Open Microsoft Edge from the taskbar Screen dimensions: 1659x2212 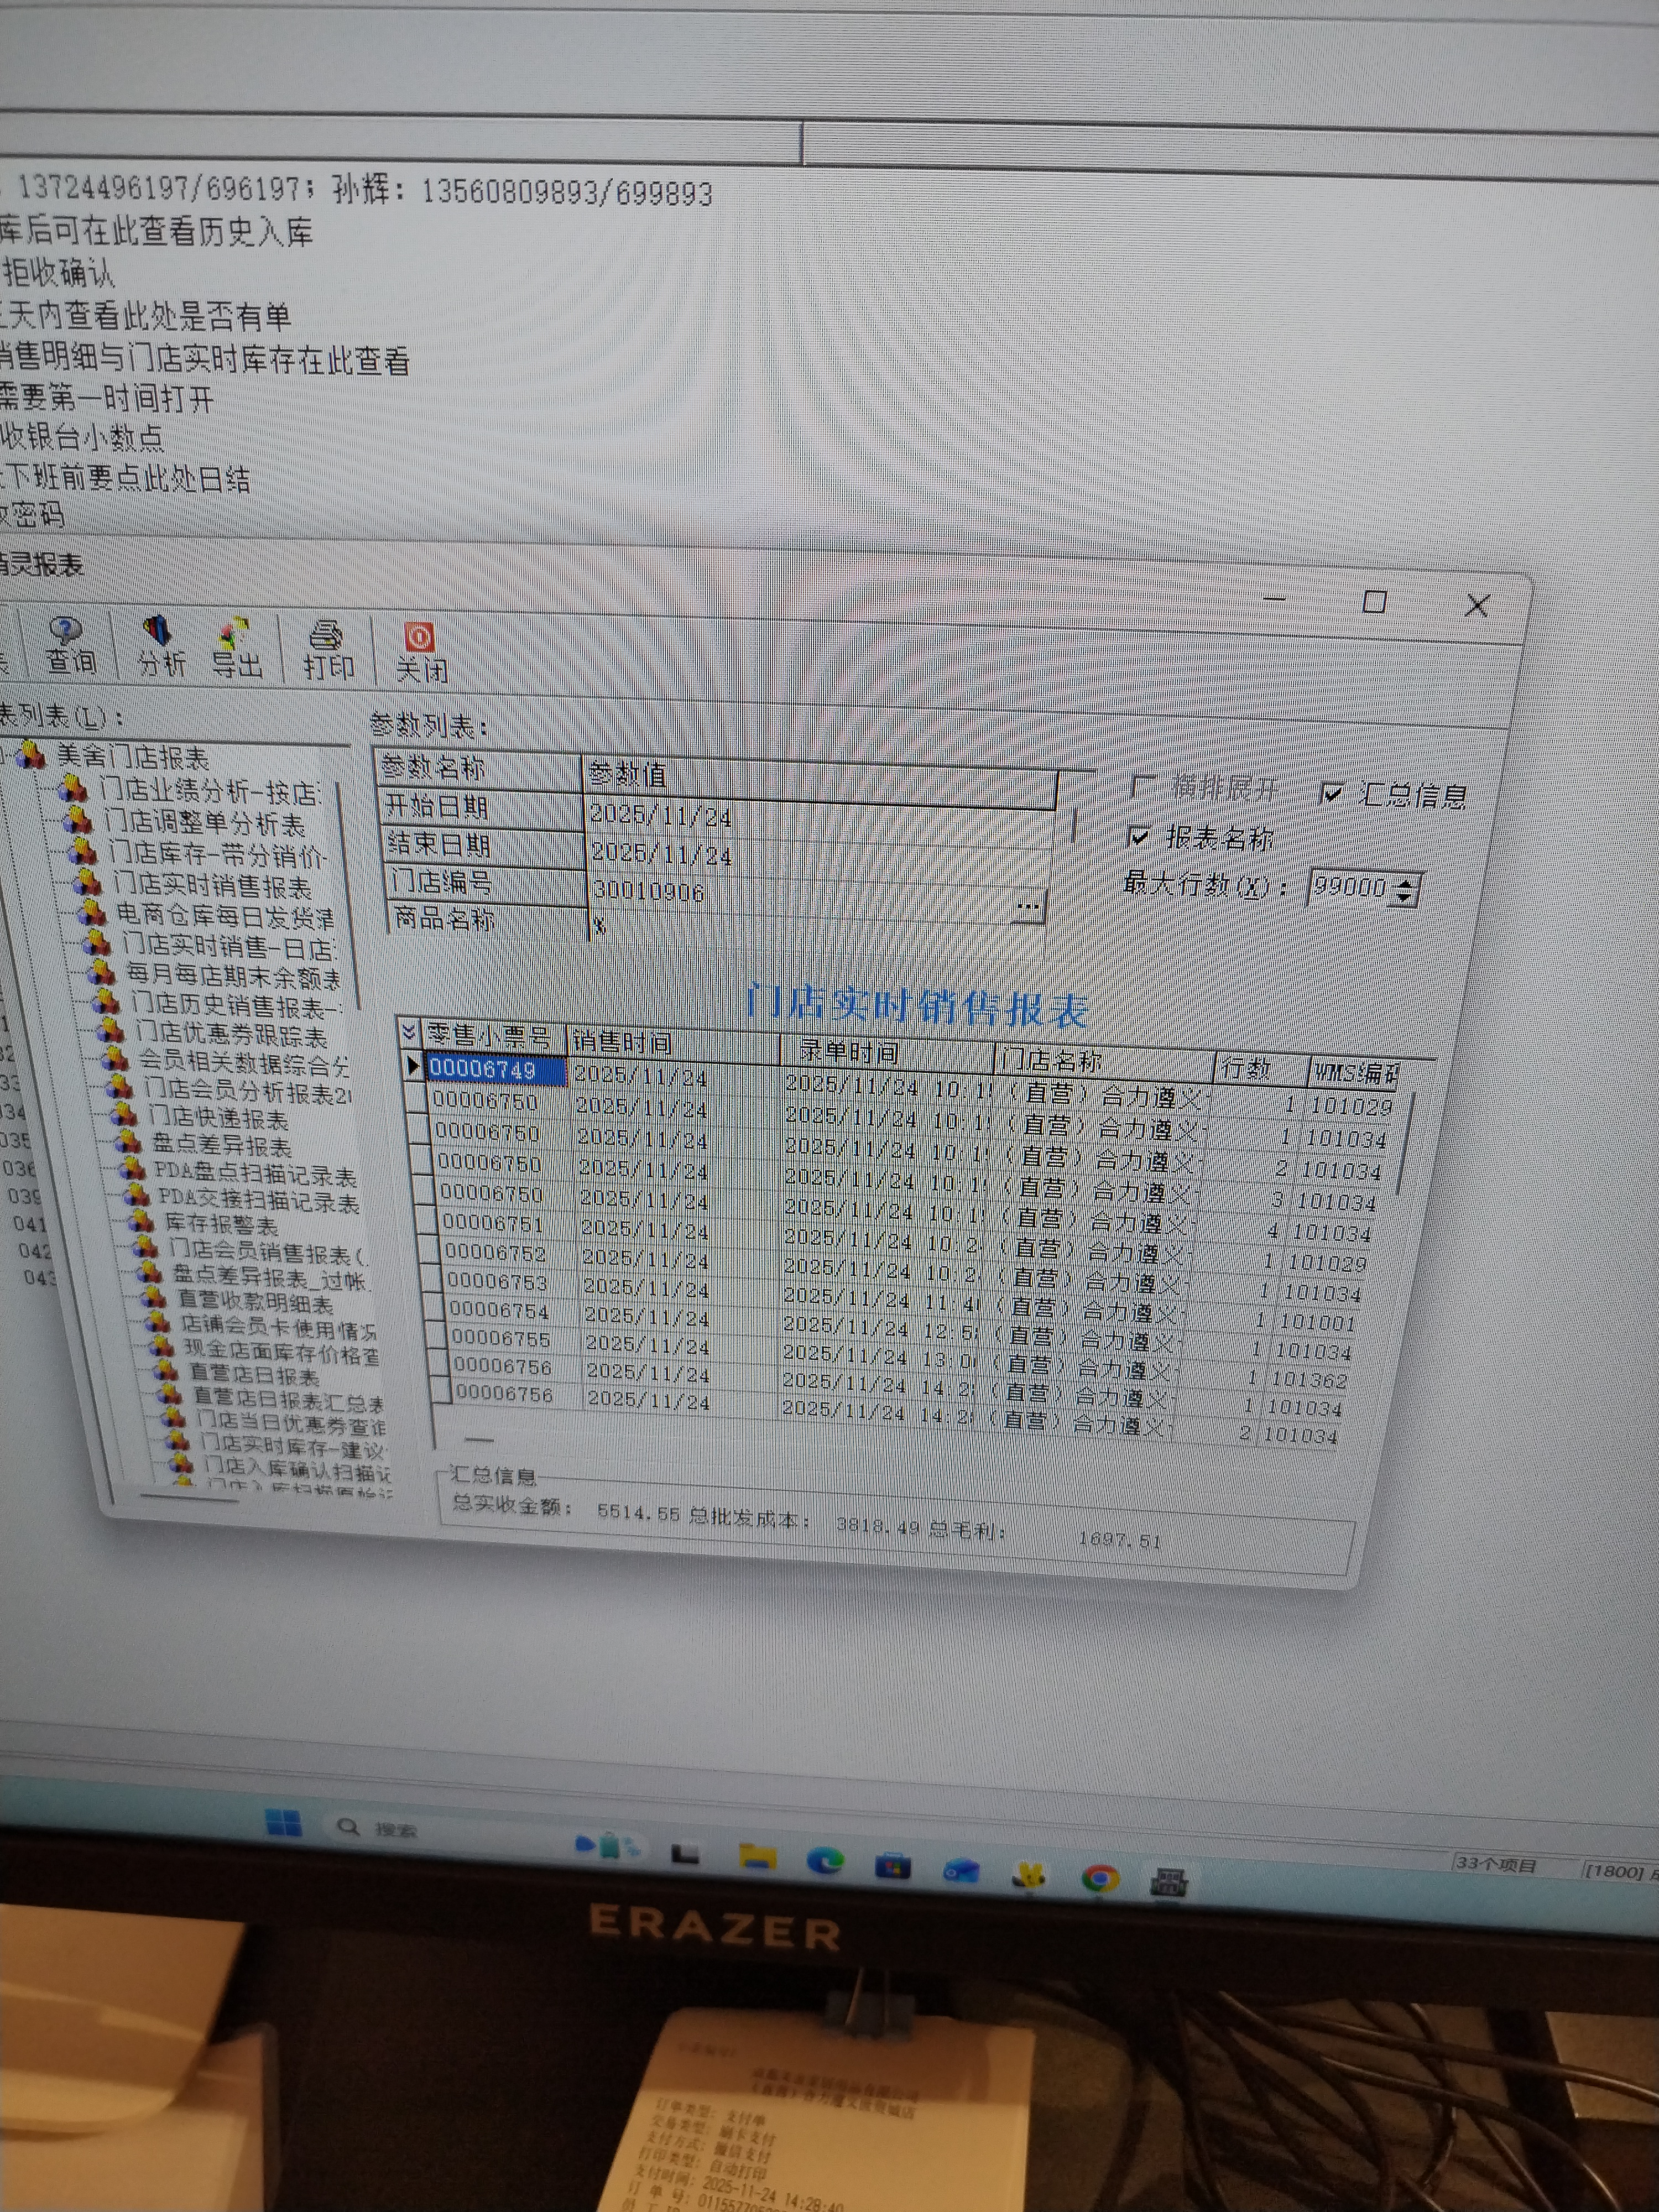click(x=826, y=1861)
